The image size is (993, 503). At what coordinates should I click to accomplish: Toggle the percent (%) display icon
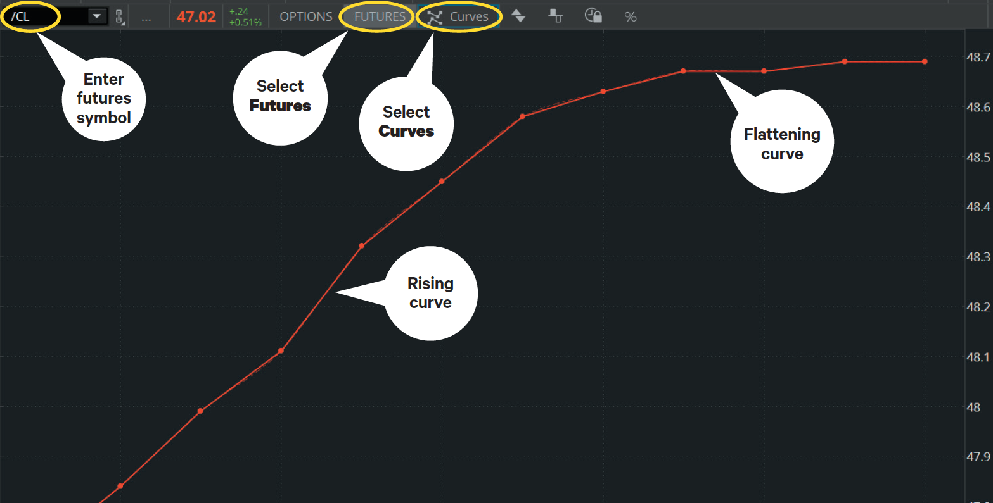630,17
